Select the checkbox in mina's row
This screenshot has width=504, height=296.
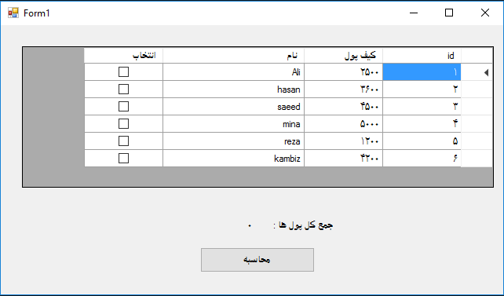(x=123, y=124)
